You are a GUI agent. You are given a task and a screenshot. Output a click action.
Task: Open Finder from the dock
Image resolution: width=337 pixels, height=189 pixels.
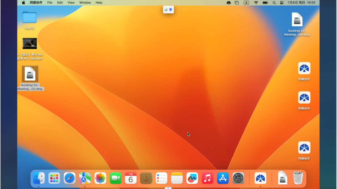point(39,178)
